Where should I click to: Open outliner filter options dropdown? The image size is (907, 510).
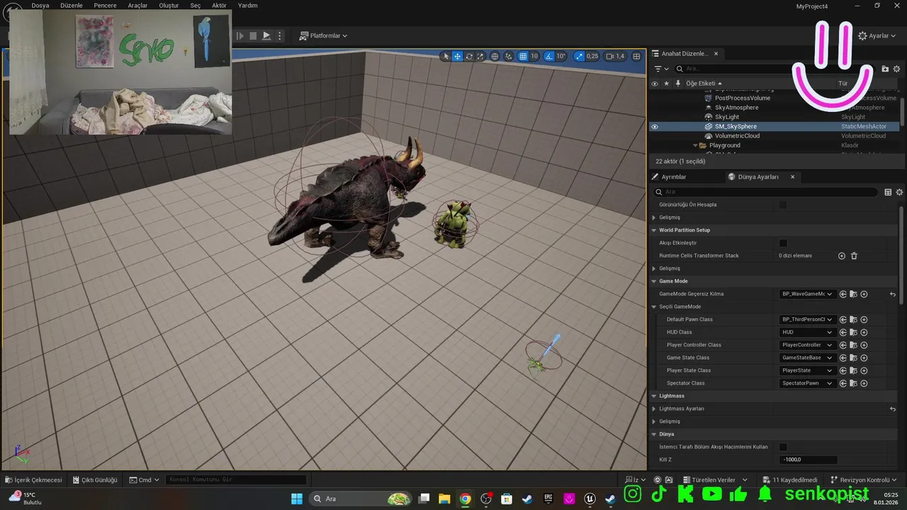tap(662, 69)
